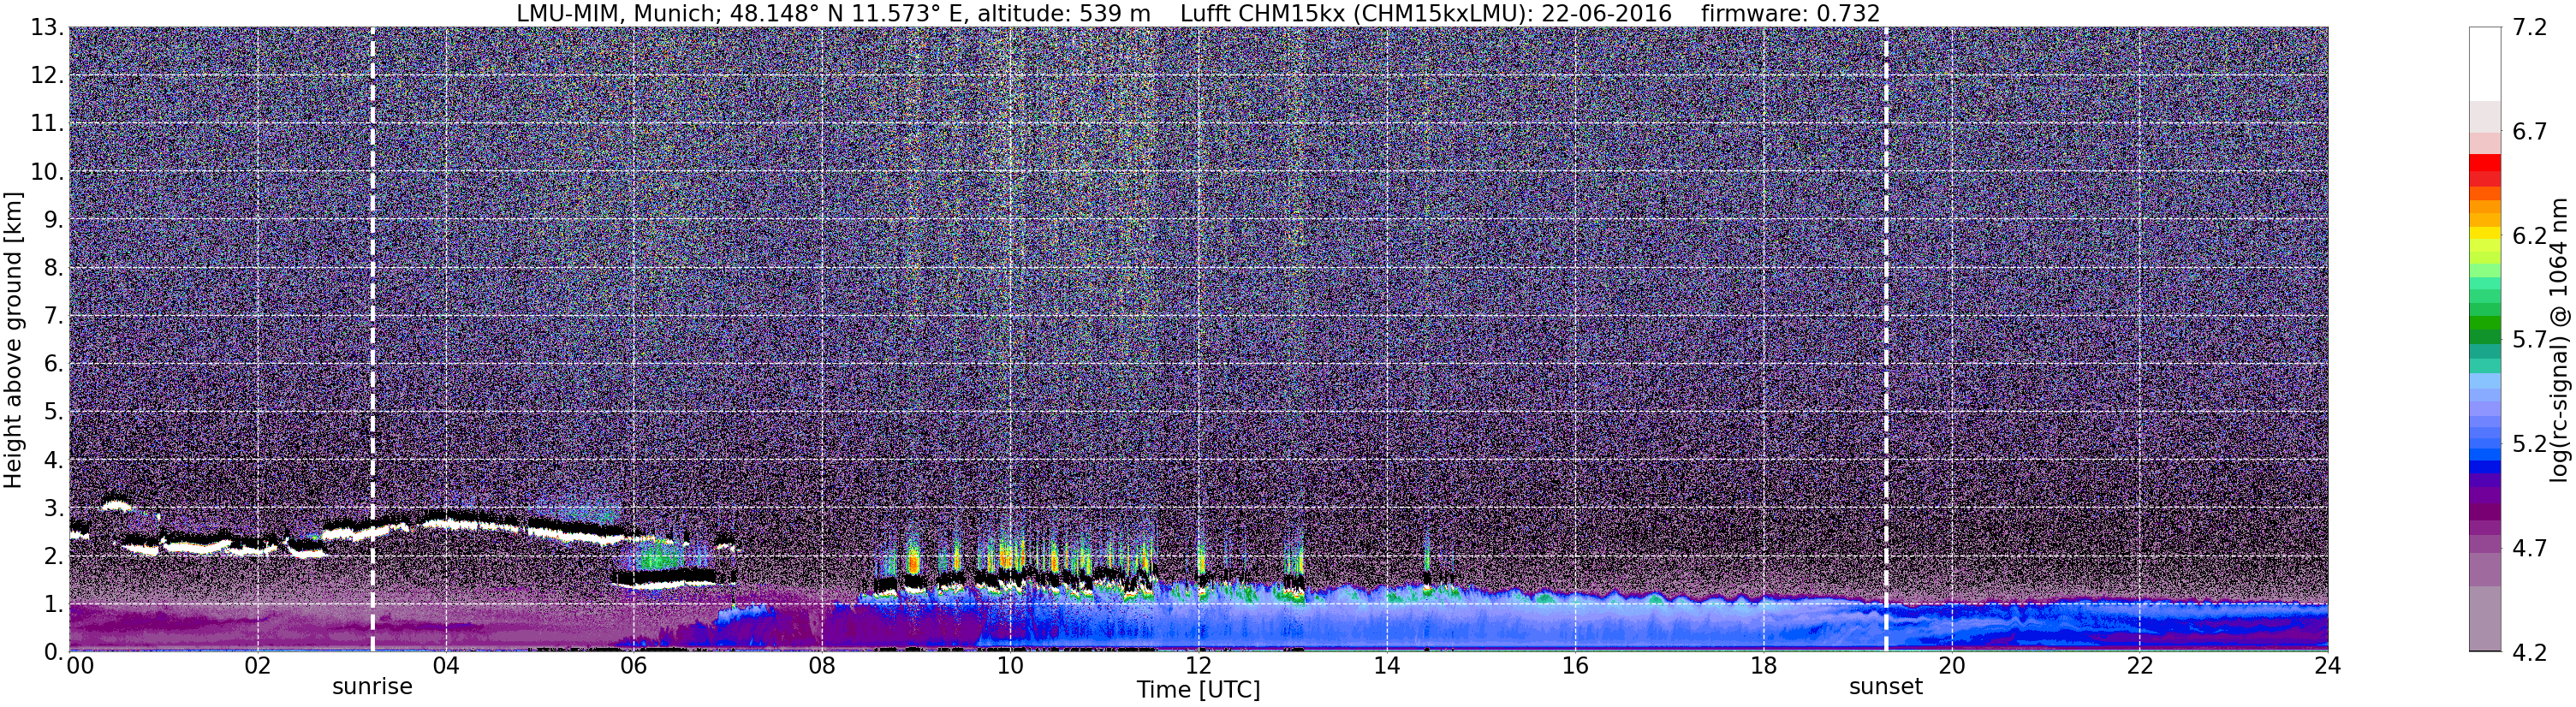2576x707 pixels.
Task: Click the x-axis tick label "20"
Action: point(1951,666)
